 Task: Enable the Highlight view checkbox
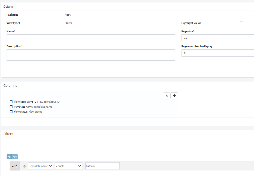tap(241, 23)
